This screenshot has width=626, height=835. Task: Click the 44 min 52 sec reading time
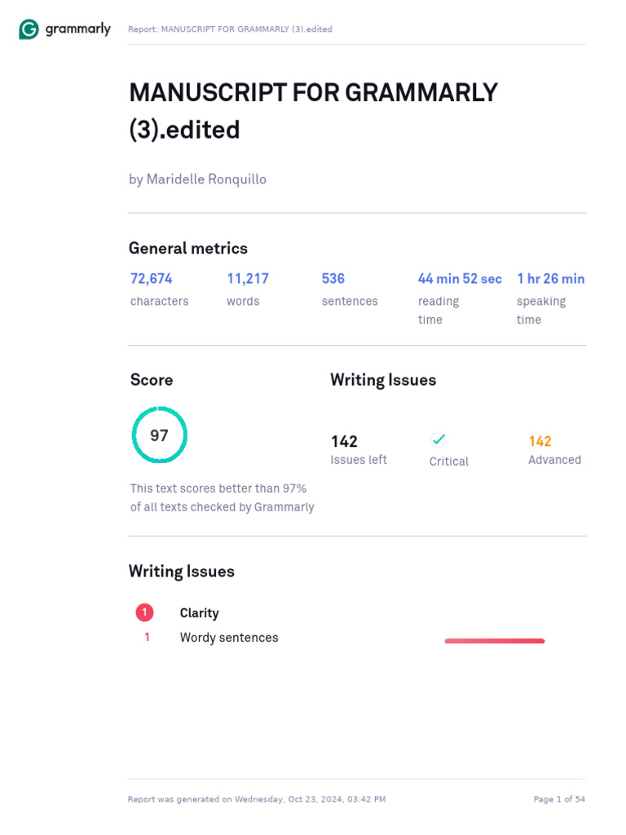pos(460,279)
